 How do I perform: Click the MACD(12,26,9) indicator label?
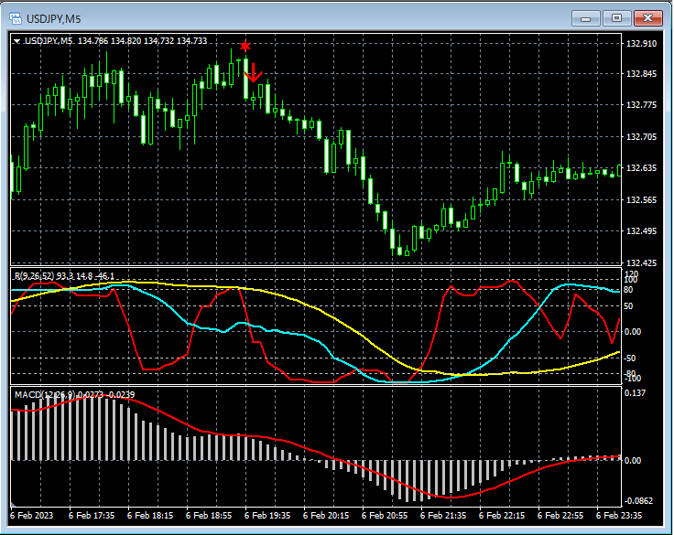(44, 394)
